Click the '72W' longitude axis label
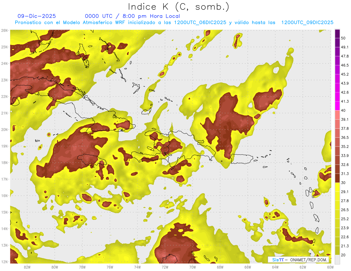351x271 pixels. tap(165, 267)
